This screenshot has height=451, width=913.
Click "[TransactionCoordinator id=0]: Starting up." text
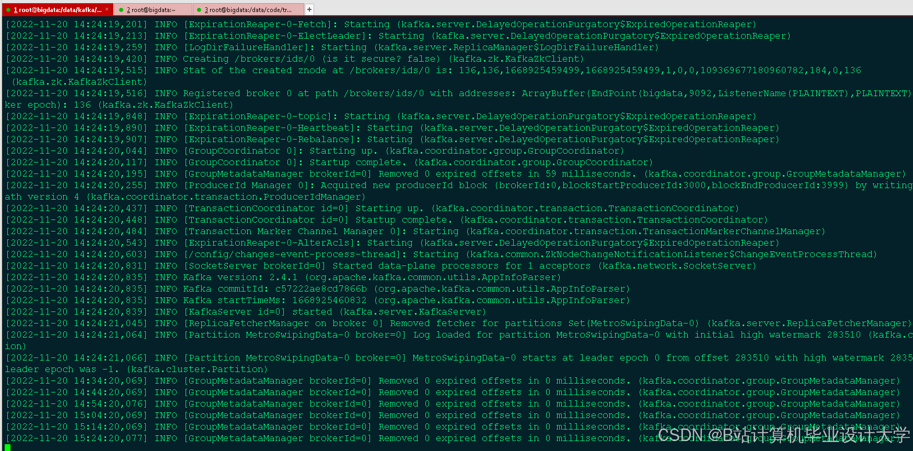click(304, 209)
